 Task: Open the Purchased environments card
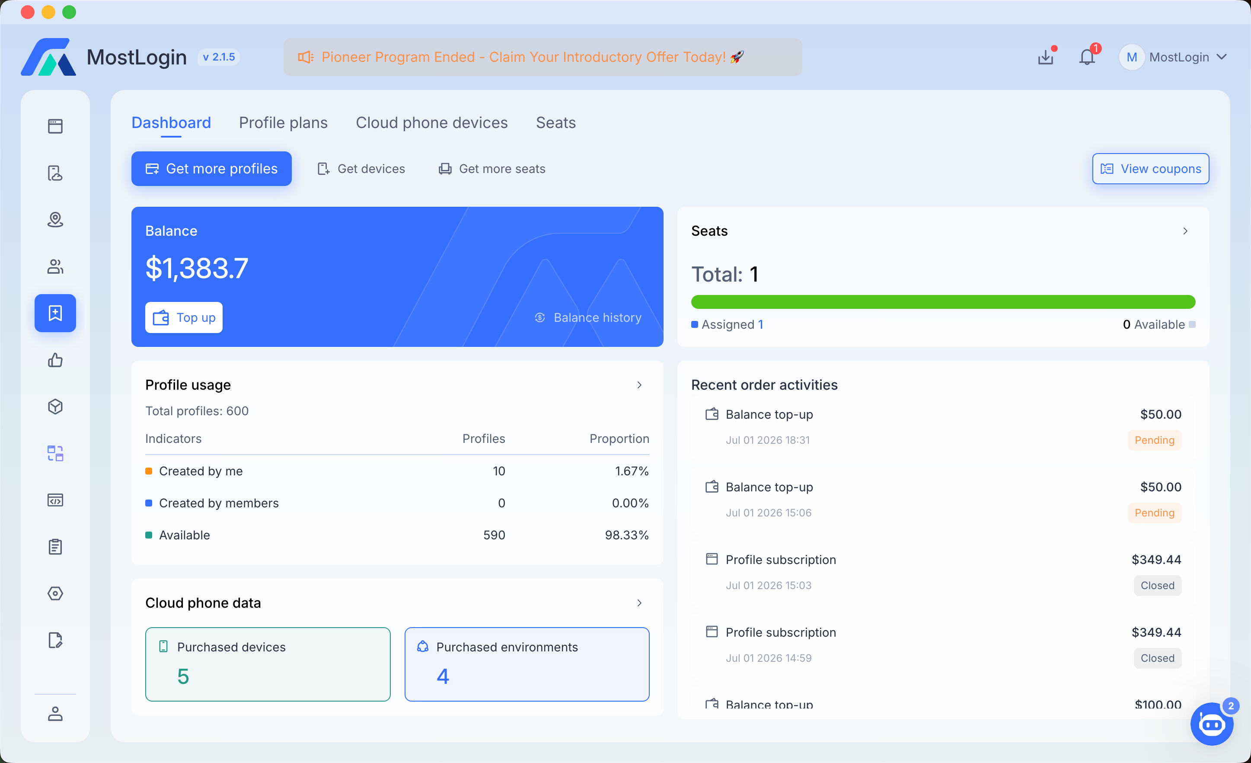point(527,664)
